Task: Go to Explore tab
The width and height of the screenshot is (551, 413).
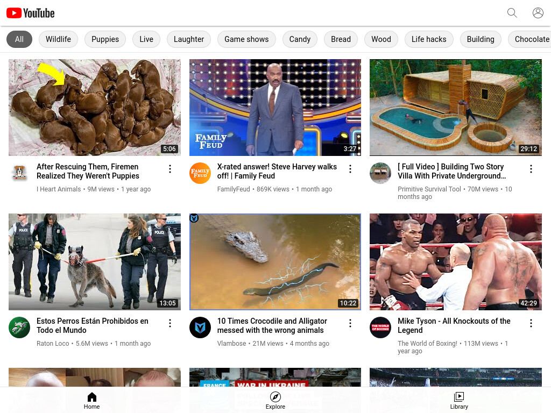Action: pyautogui.click(x=275, y=400)
